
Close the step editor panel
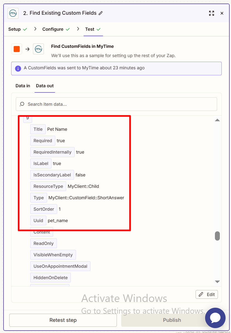[x=222, y=13]
